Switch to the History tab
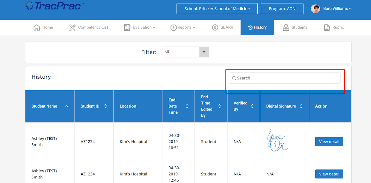The width and height of the screenshot is (371, 183). tap(257, 27)
